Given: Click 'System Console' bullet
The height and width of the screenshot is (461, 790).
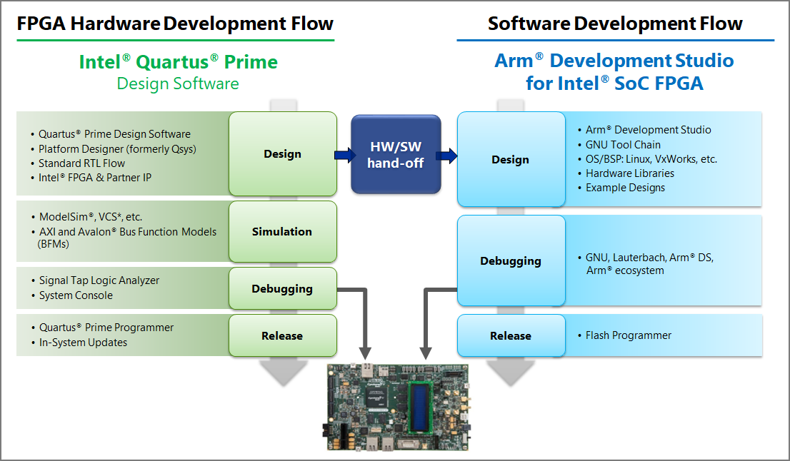Looking at the screenshot, I should (x=76, y=295).
